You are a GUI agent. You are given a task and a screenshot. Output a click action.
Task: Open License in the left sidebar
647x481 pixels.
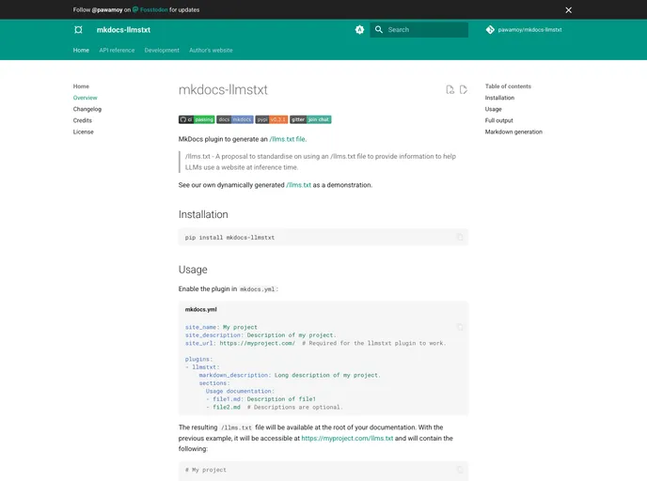pos(84,132)
